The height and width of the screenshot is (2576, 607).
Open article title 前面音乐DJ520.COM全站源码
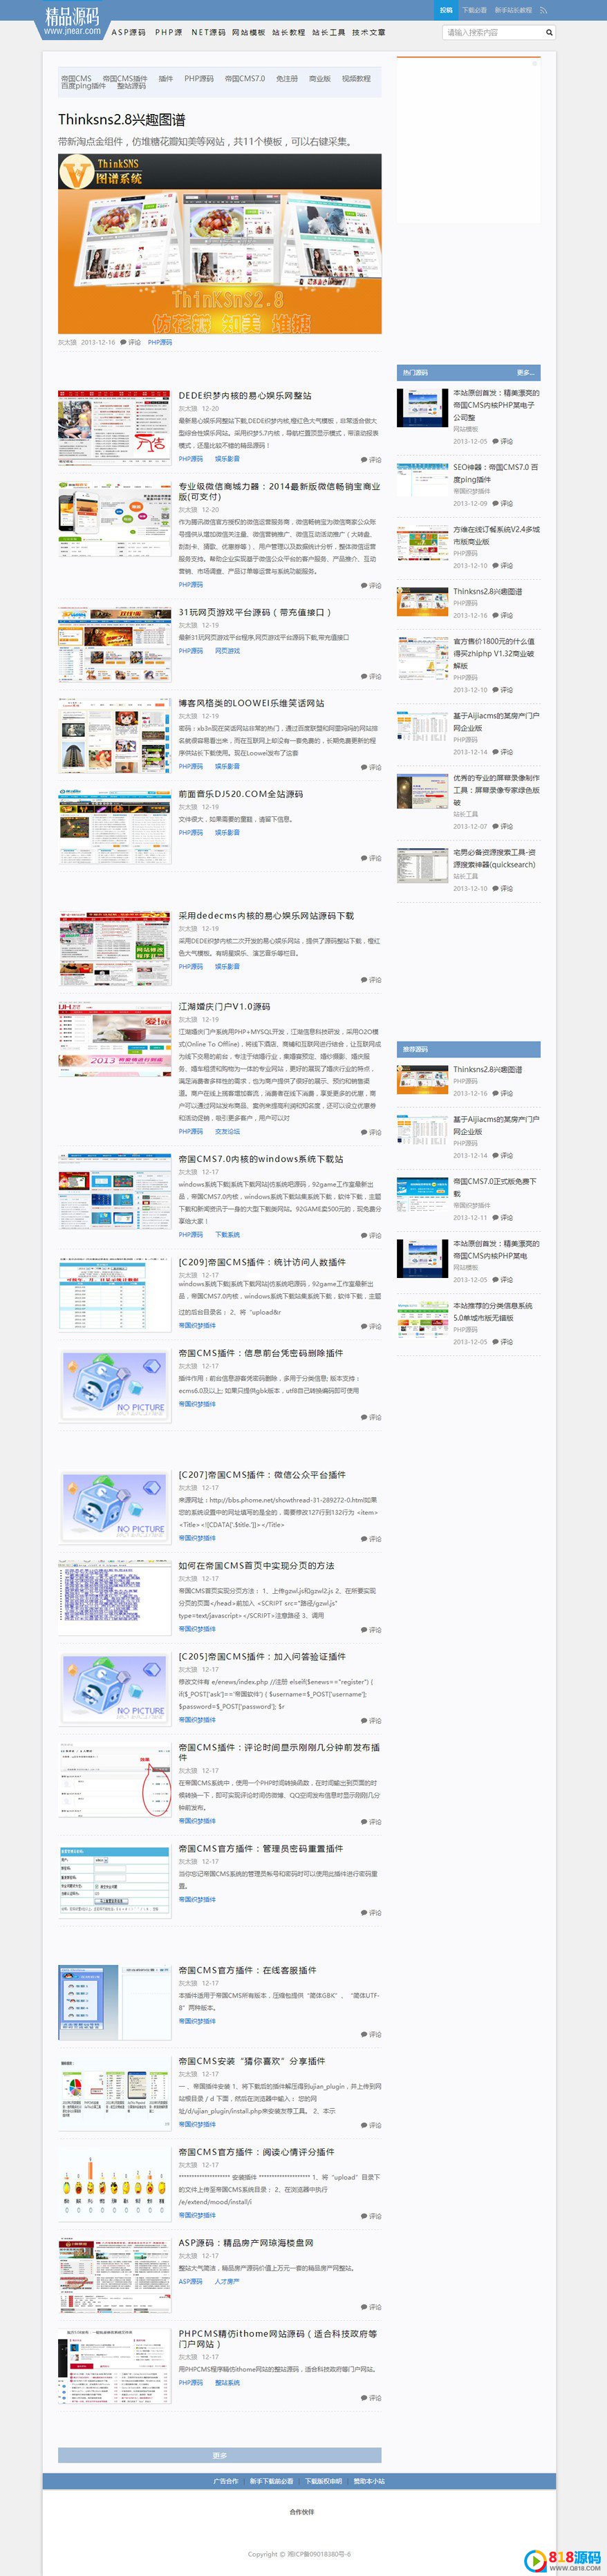[x=241, y=794]
